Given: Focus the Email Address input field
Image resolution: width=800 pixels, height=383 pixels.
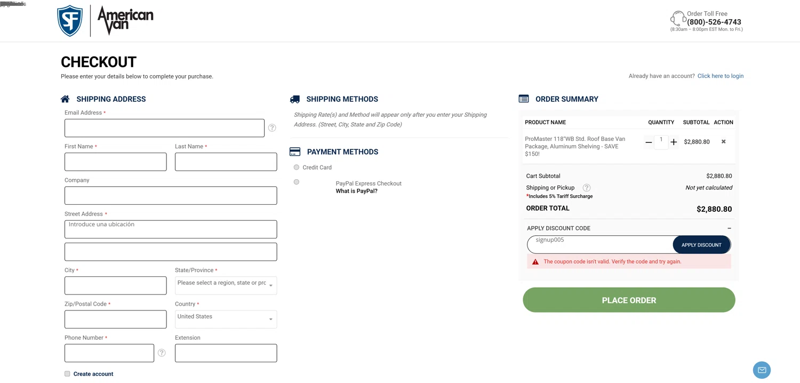Looking at the screenshot, I should [x=164, y=128].
